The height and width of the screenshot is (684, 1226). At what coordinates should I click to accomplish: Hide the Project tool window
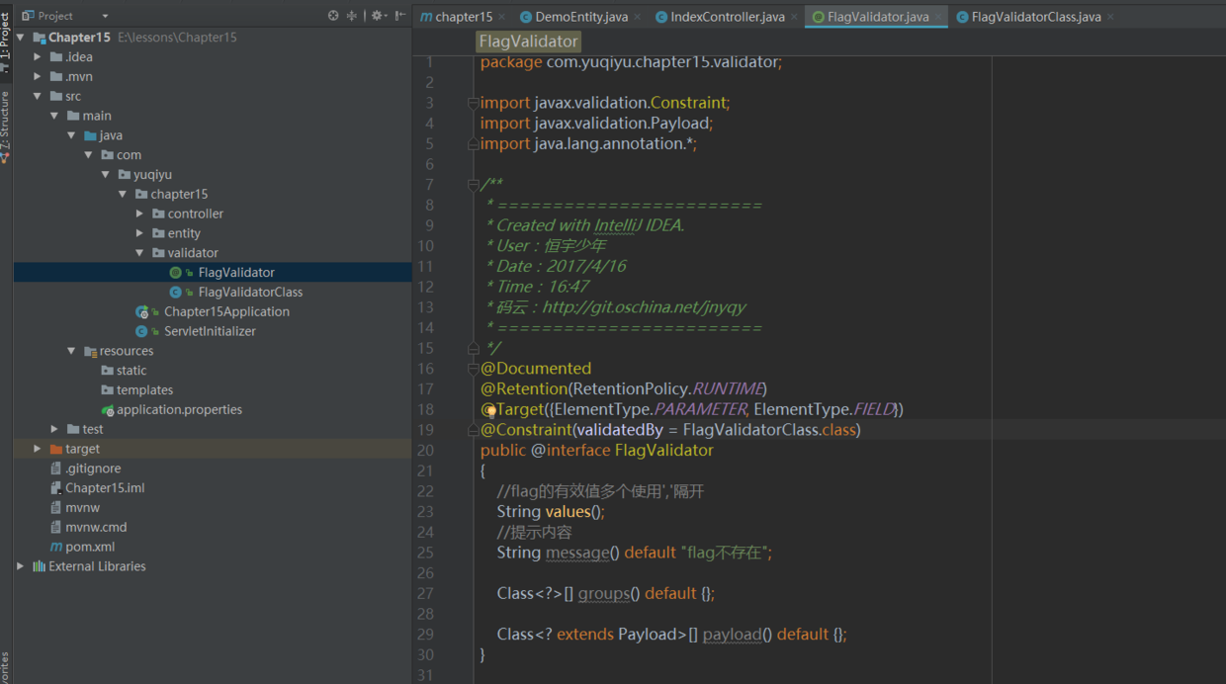tap(399, 16)
